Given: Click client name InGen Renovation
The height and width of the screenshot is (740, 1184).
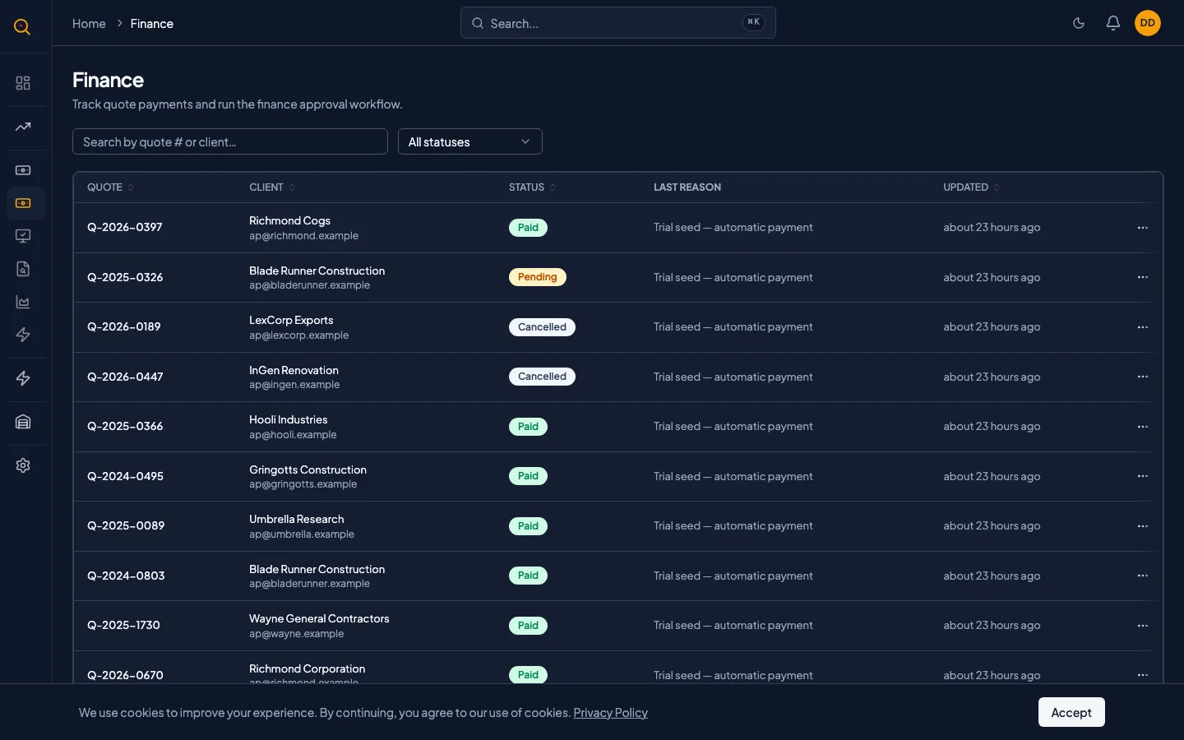Looking at the screenshot, I should tap(294, 370).
